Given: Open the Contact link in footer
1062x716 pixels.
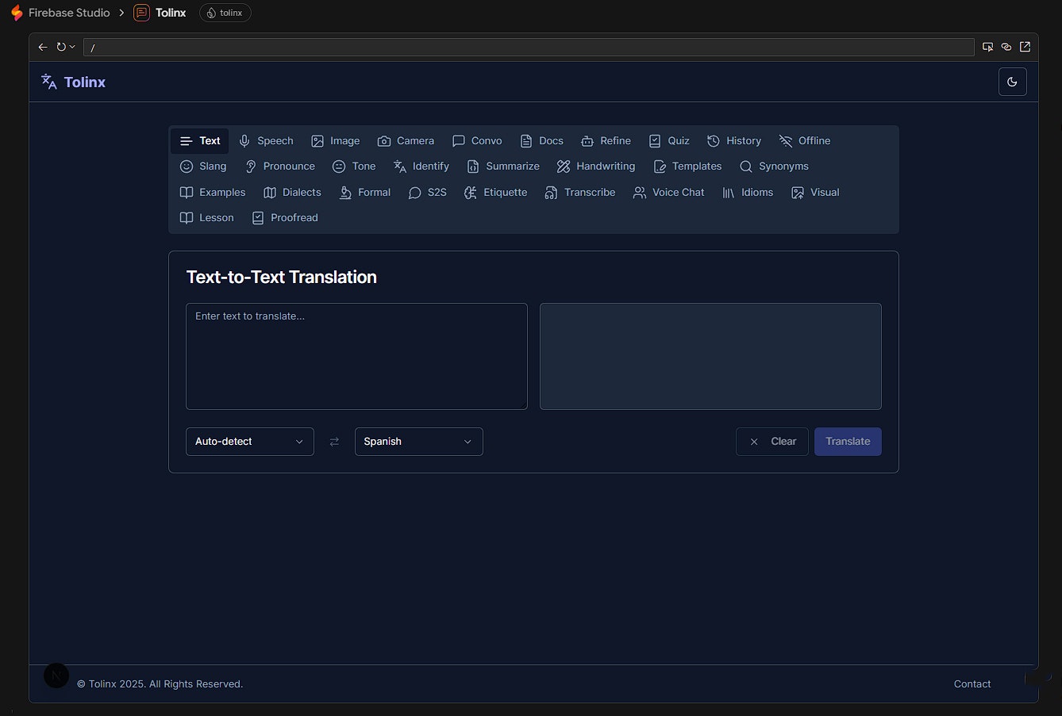Looking at the screenshot, I should 972,684.
